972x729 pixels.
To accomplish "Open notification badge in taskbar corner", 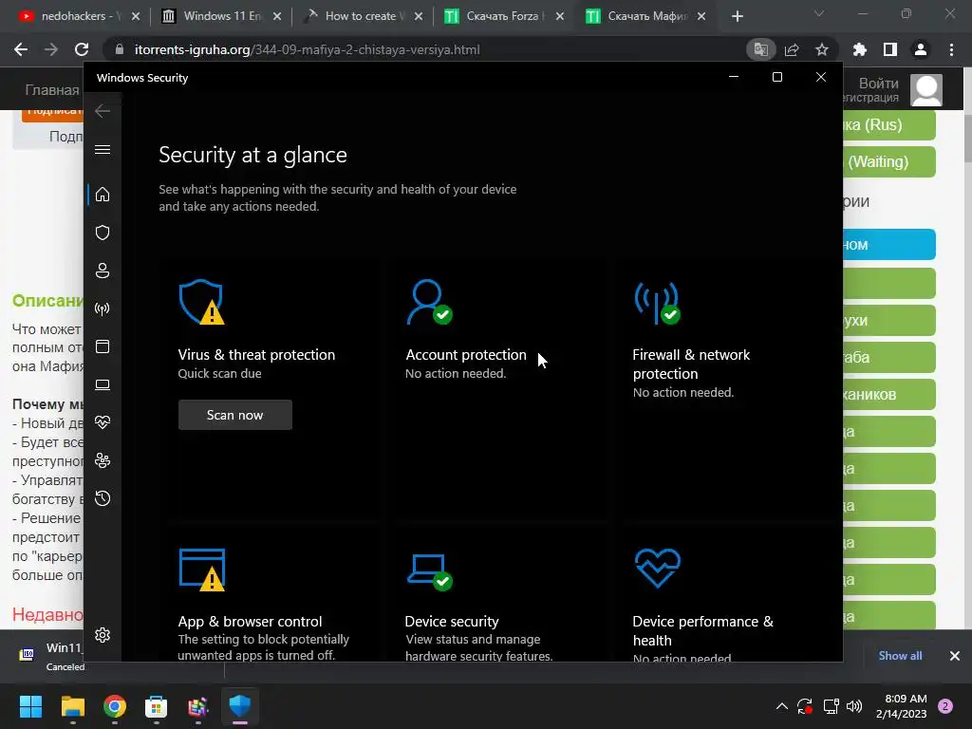I will [945, 706].
